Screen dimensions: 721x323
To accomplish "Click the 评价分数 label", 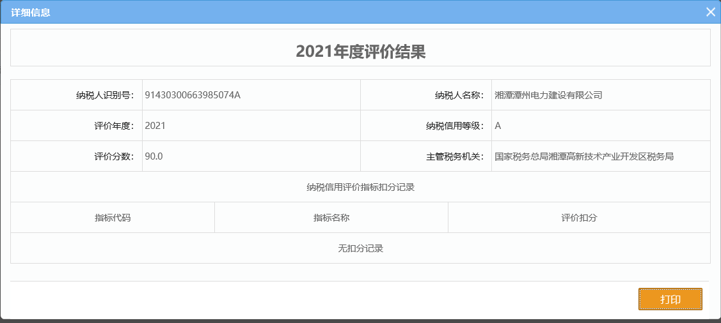I will (113, 156).
